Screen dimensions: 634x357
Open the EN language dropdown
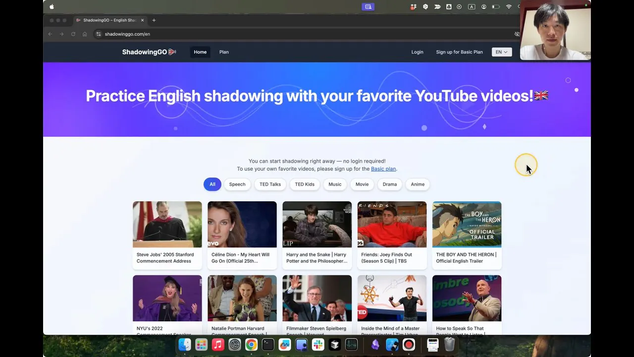pyautogui.click(x=502, y=52)
